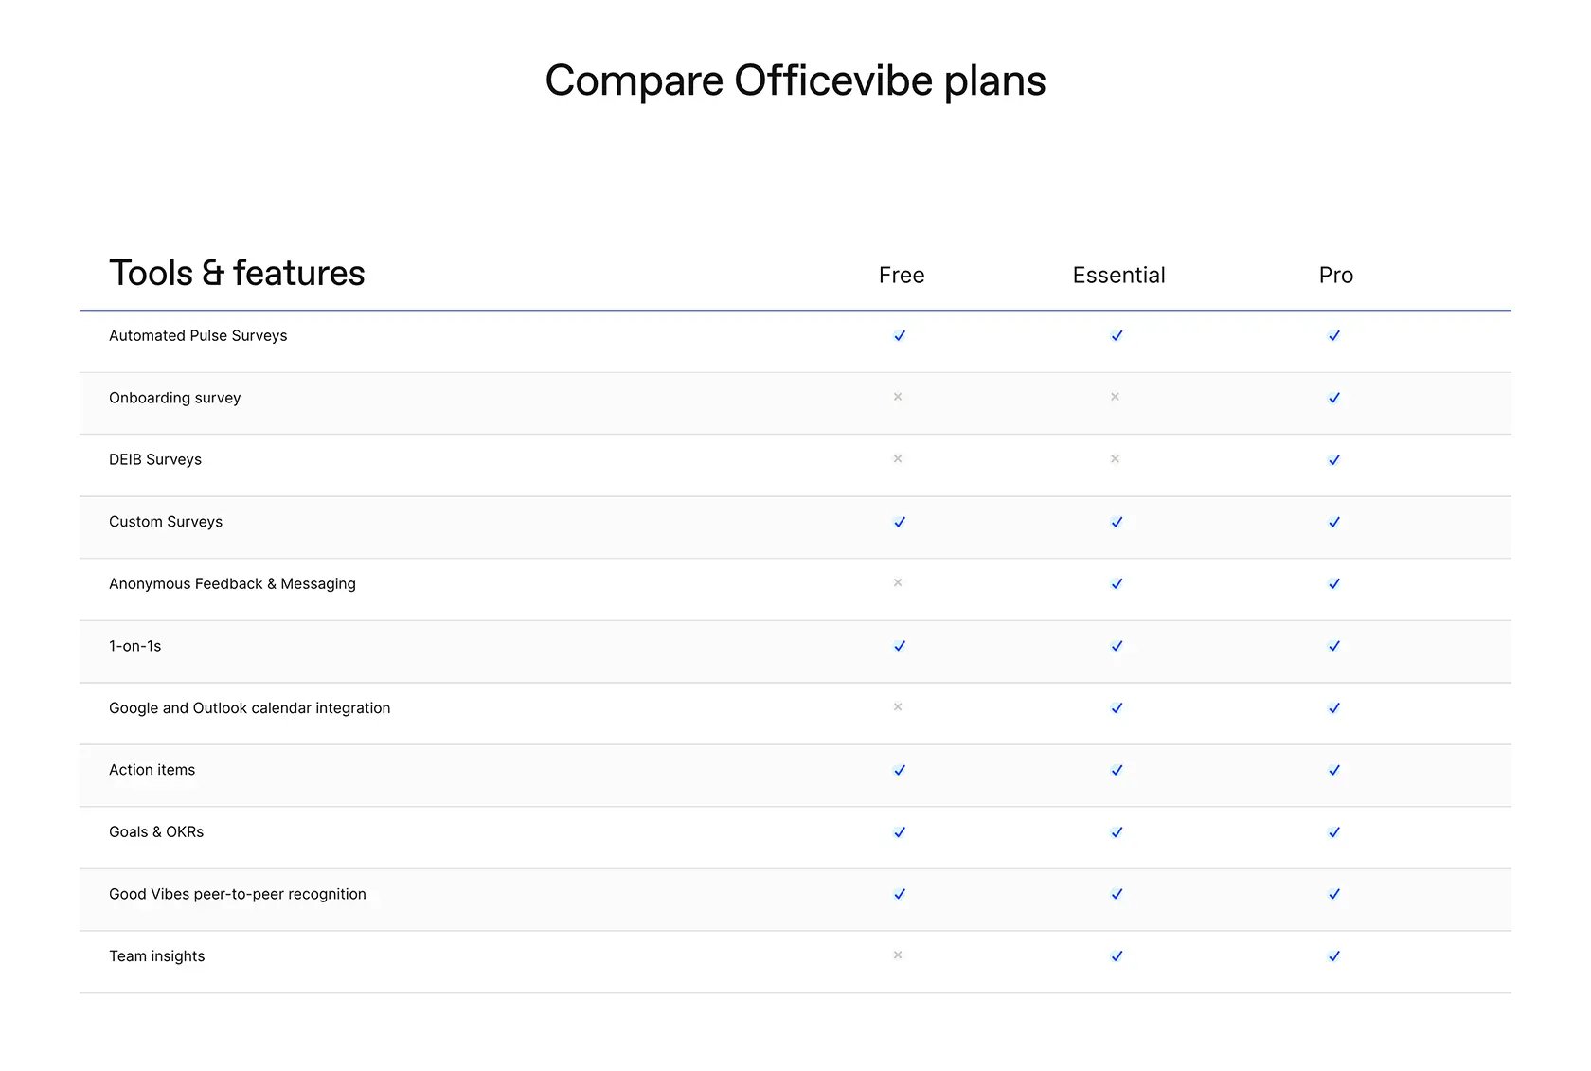Click the Anonymous Feedback & Messaging label
The width and height of the screenshot is (1591, 1071).
pos(232,584)
